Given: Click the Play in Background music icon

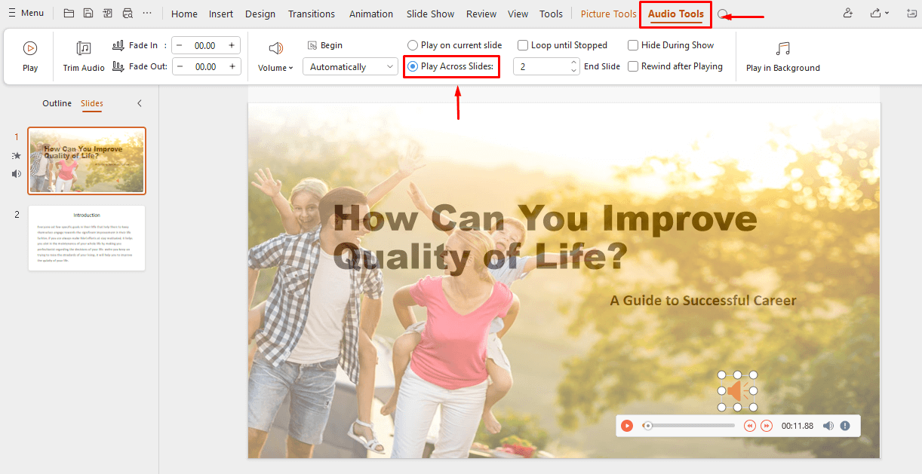Looking at the screenshot, I should 782,49.
